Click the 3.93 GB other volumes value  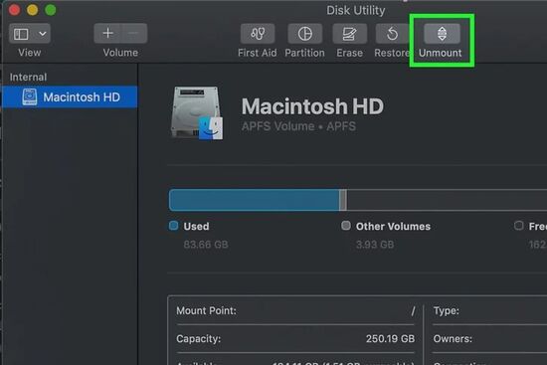[375, 245]
